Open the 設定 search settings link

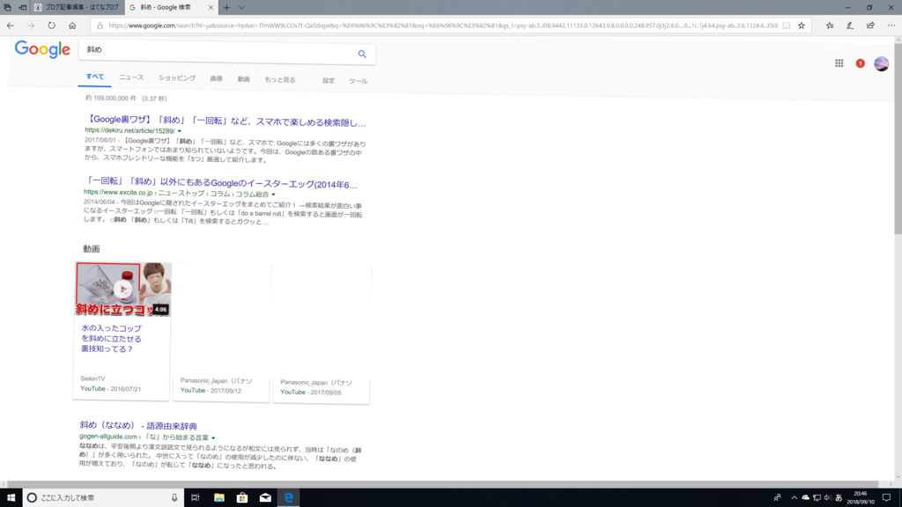pyautogui.click(x=326, y=78)
